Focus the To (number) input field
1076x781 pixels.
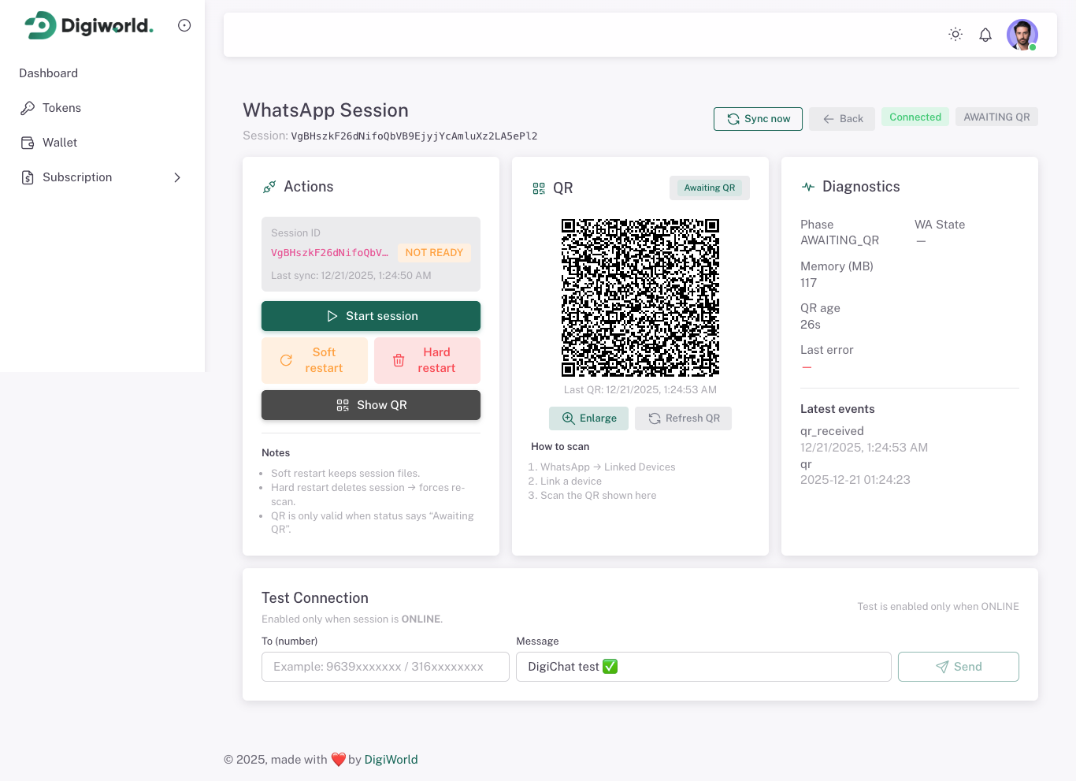coord(385,667)
